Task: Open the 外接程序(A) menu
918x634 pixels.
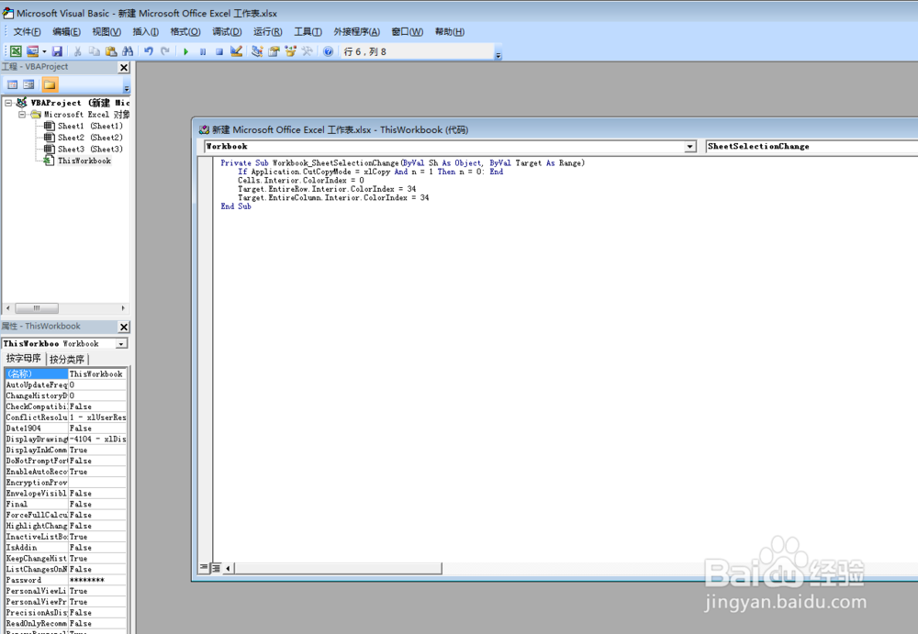Action: tap(356, 31)
